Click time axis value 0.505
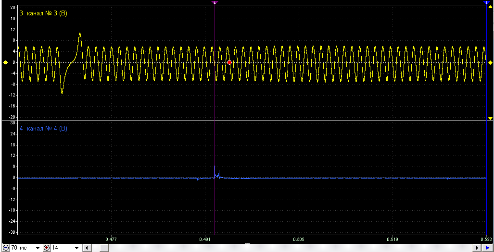Image resolution: width=494 pixels, height=252 pixels. click(x=299, y=240)
